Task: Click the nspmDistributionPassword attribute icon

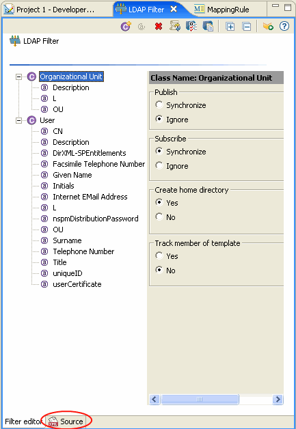Action: [x=44, y=219]
